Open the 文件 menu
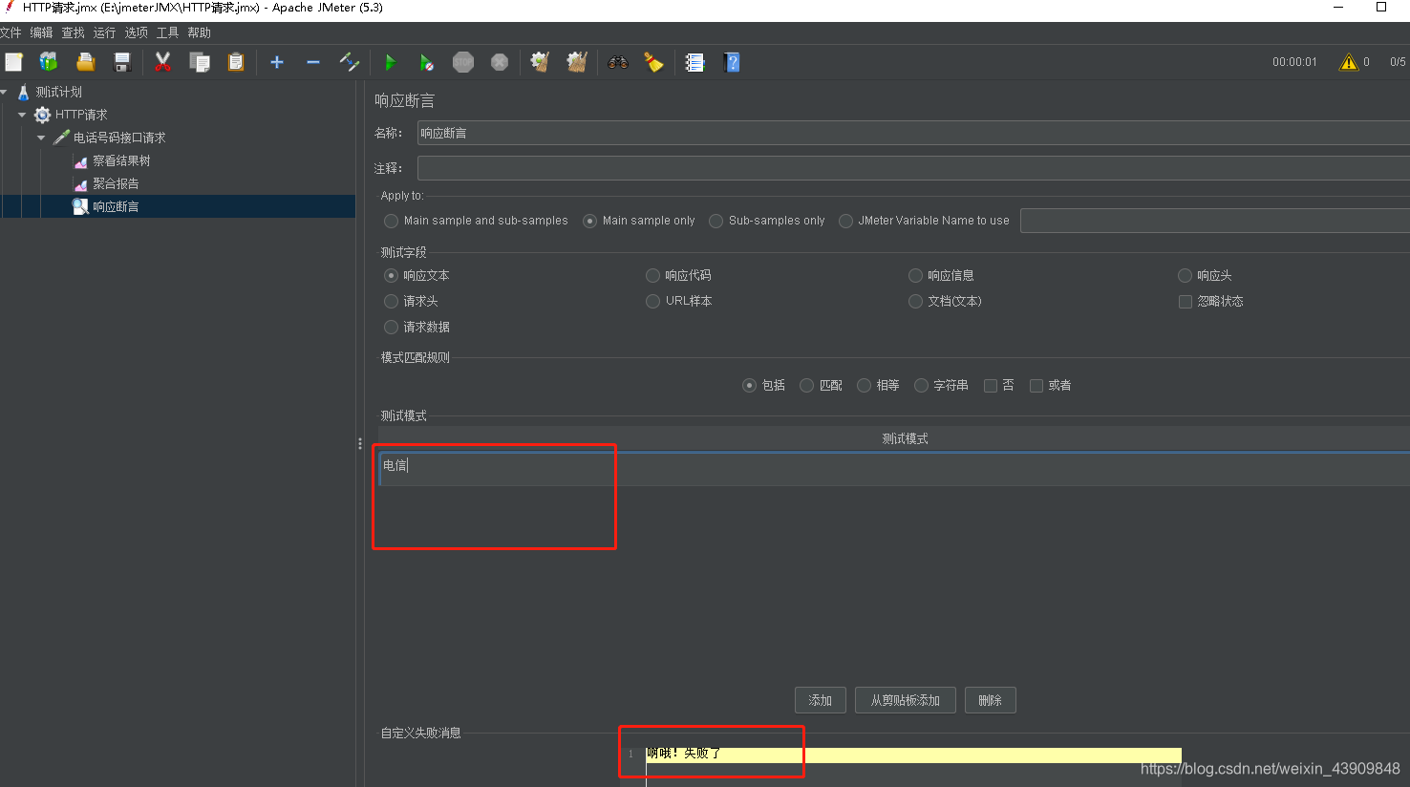The image size is (1410, 787). (x=11, y=32)
